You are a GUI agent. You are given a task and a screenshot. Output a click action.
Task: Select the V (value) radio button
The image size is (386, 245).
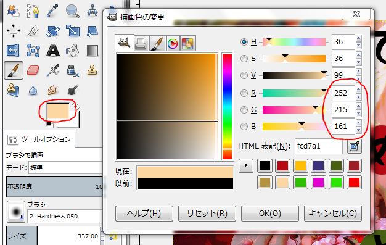[244, 75]
